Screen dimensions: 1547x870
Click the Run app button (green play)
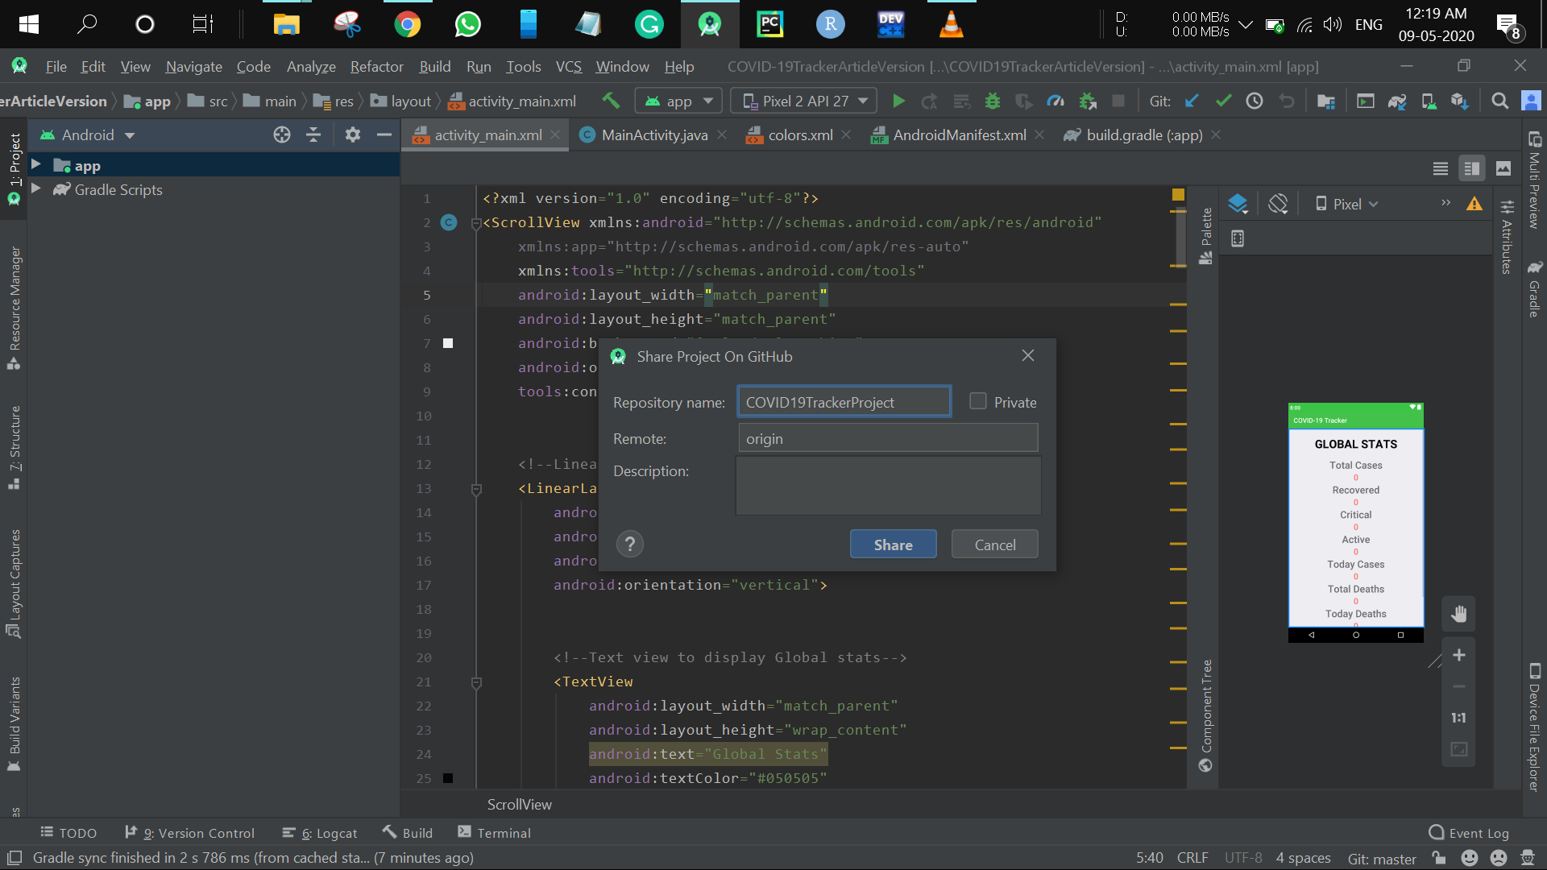coord(899,101)
